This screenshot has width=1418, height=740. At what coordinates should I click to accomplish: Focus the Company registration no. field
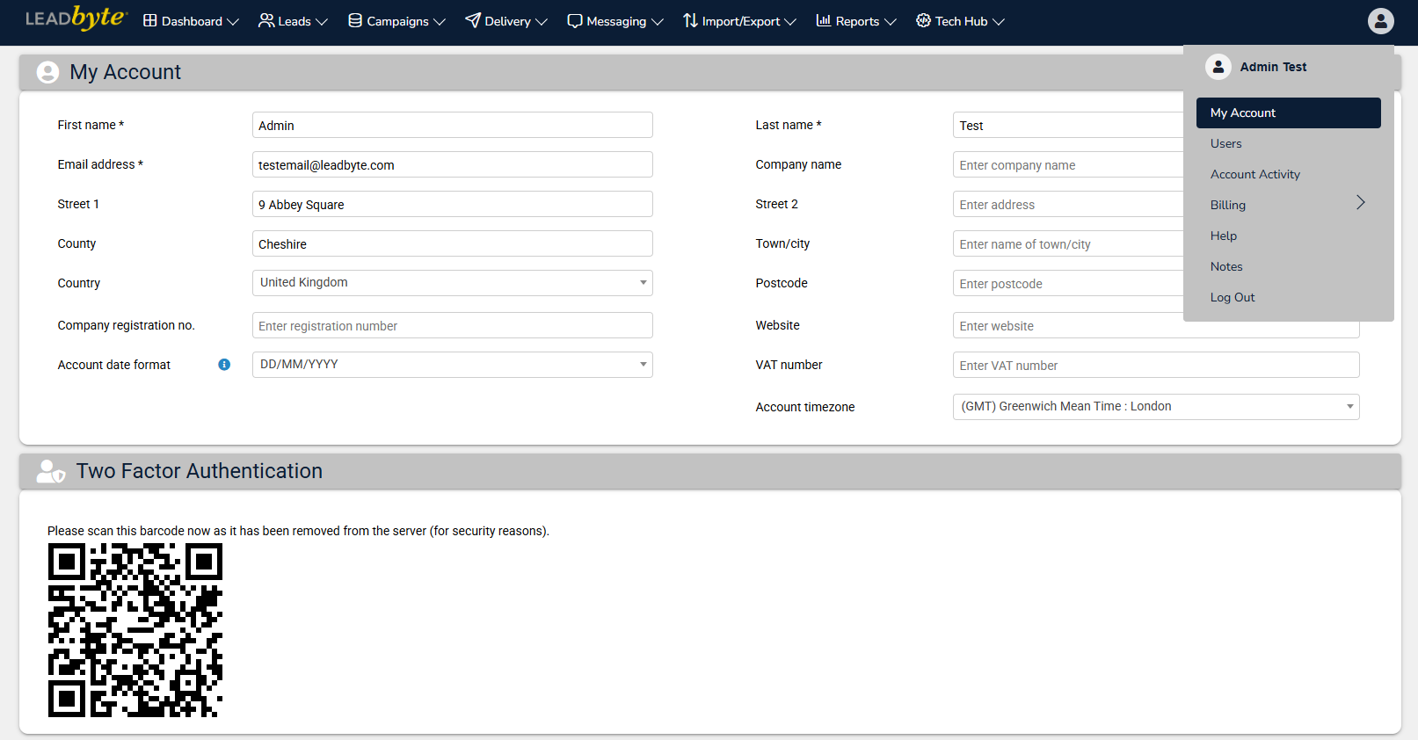tap(453, 325)
